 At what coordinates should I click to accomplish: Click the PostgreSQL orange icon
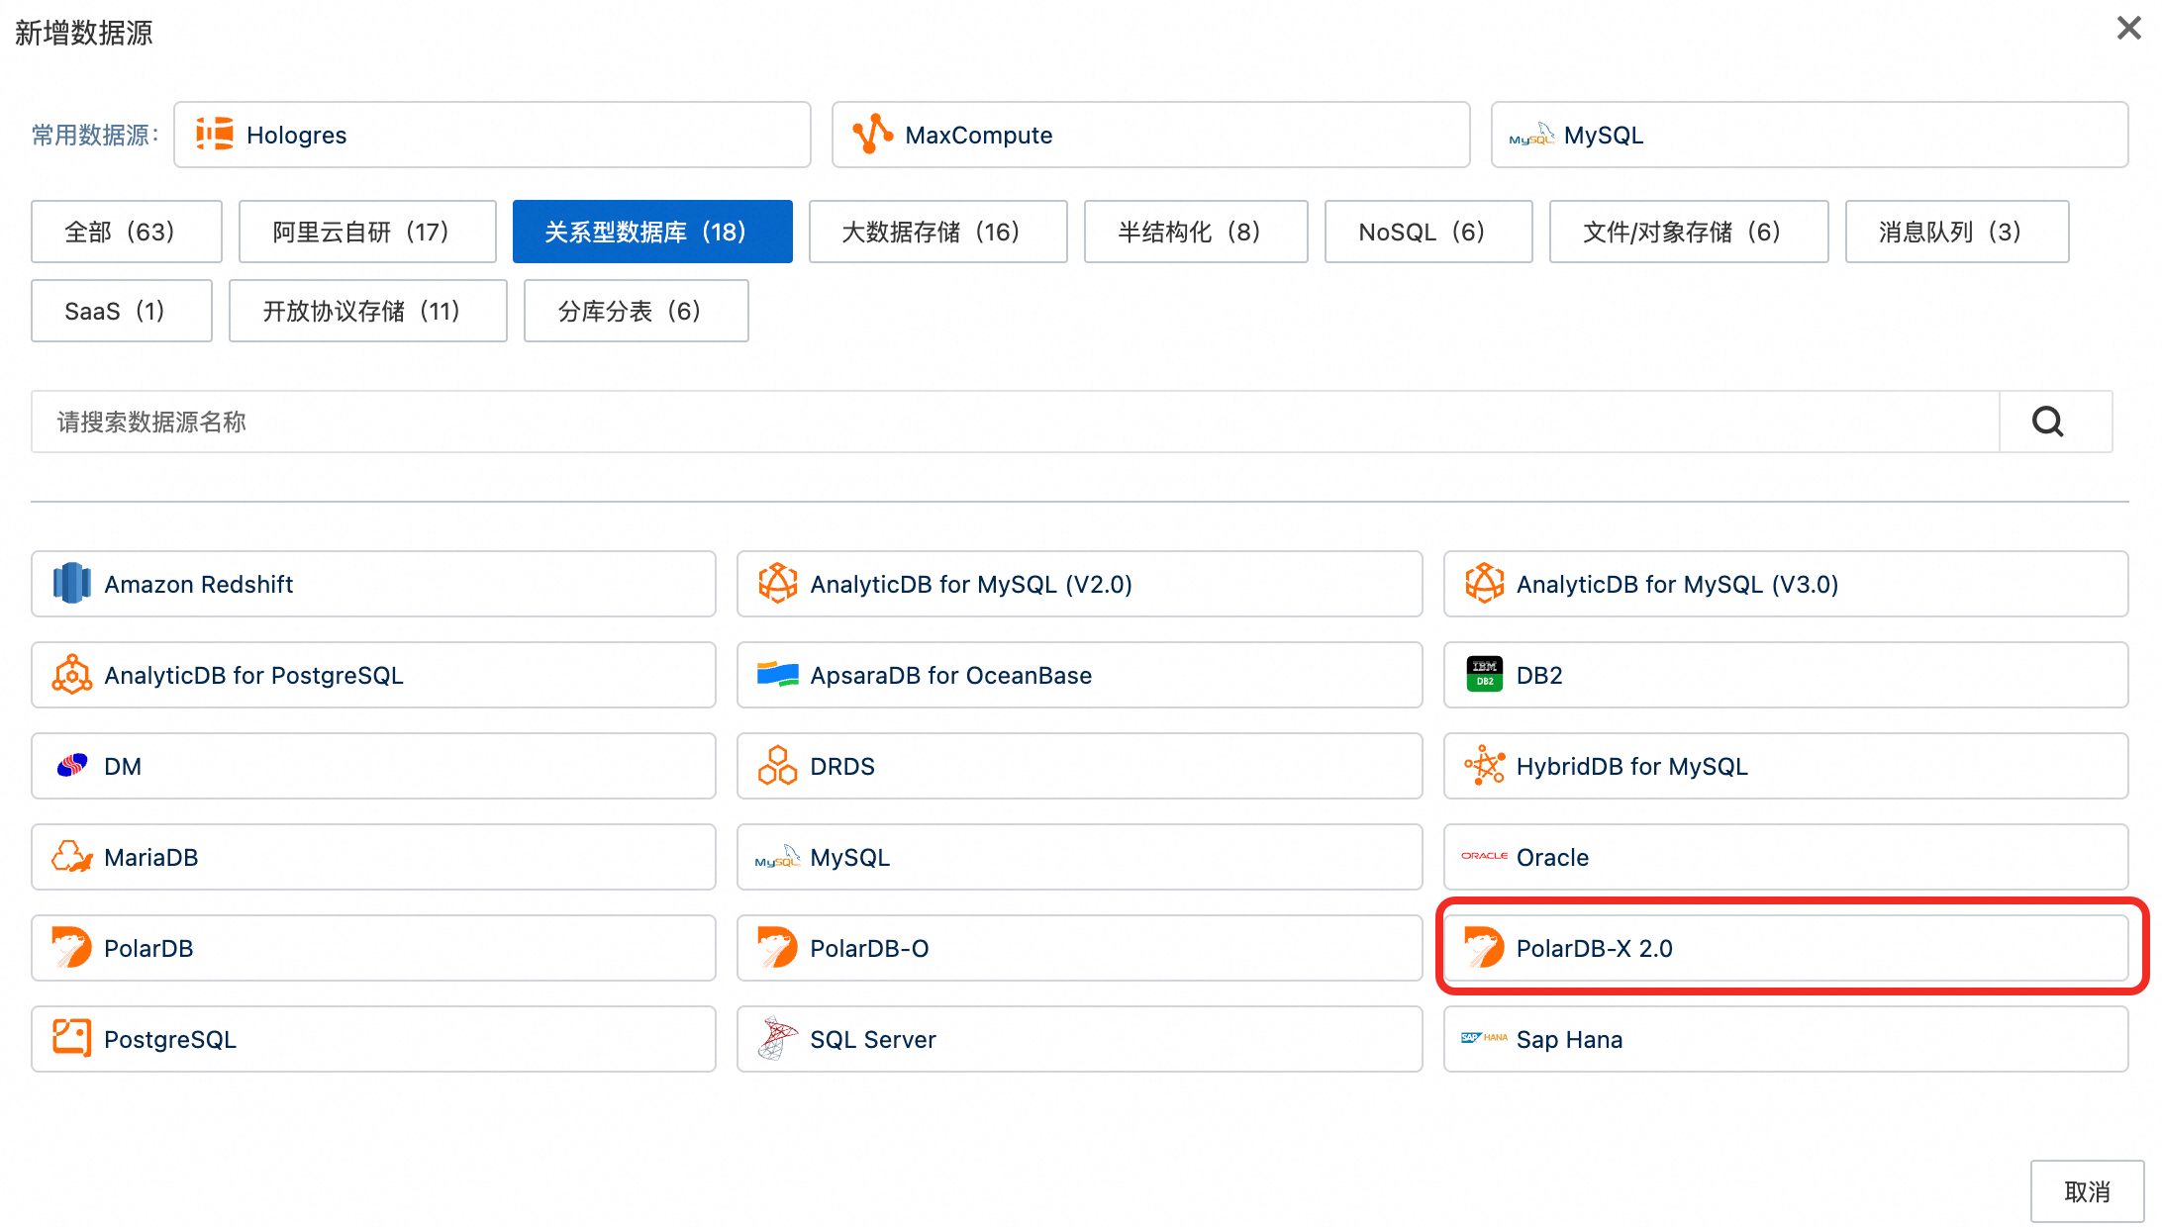tap(71, 1039)
